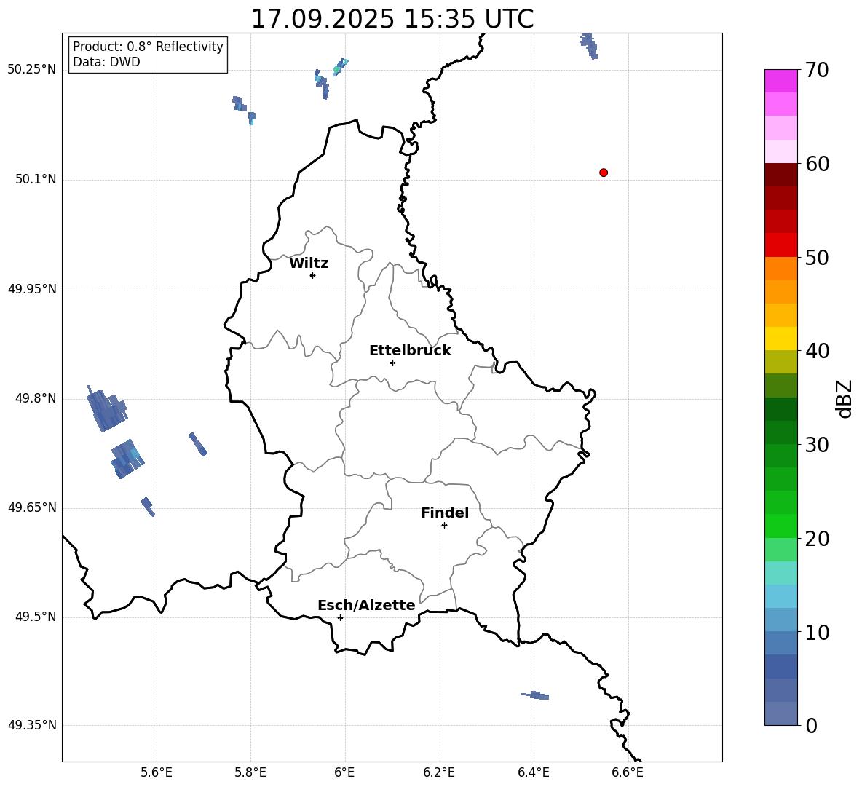The image size is (862, 787).
Task: Click the 50.25°N latitude label
Action: pyautogui.click(x=32, y=70)
